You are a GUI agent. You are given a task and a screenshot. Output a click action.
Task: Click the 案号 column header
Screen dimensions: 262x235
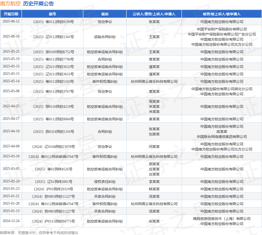[x=52, y=14]
